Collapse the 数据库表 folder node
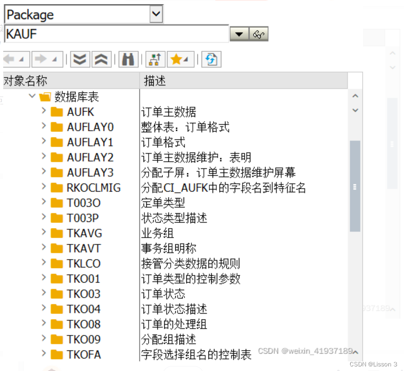 31,96
